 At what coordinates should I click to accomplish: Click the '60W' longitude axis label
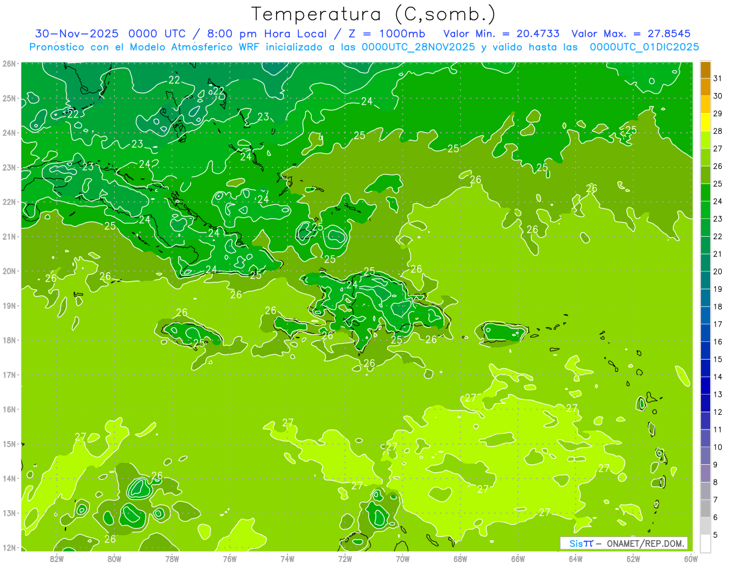tap(691, 558)
